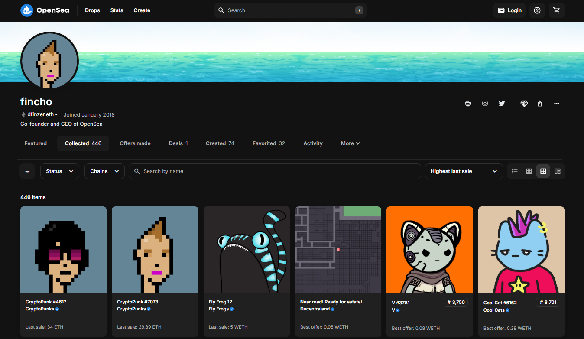
Task: Click Best offer: 0.38 WETH text
Action: pos(508,328)
